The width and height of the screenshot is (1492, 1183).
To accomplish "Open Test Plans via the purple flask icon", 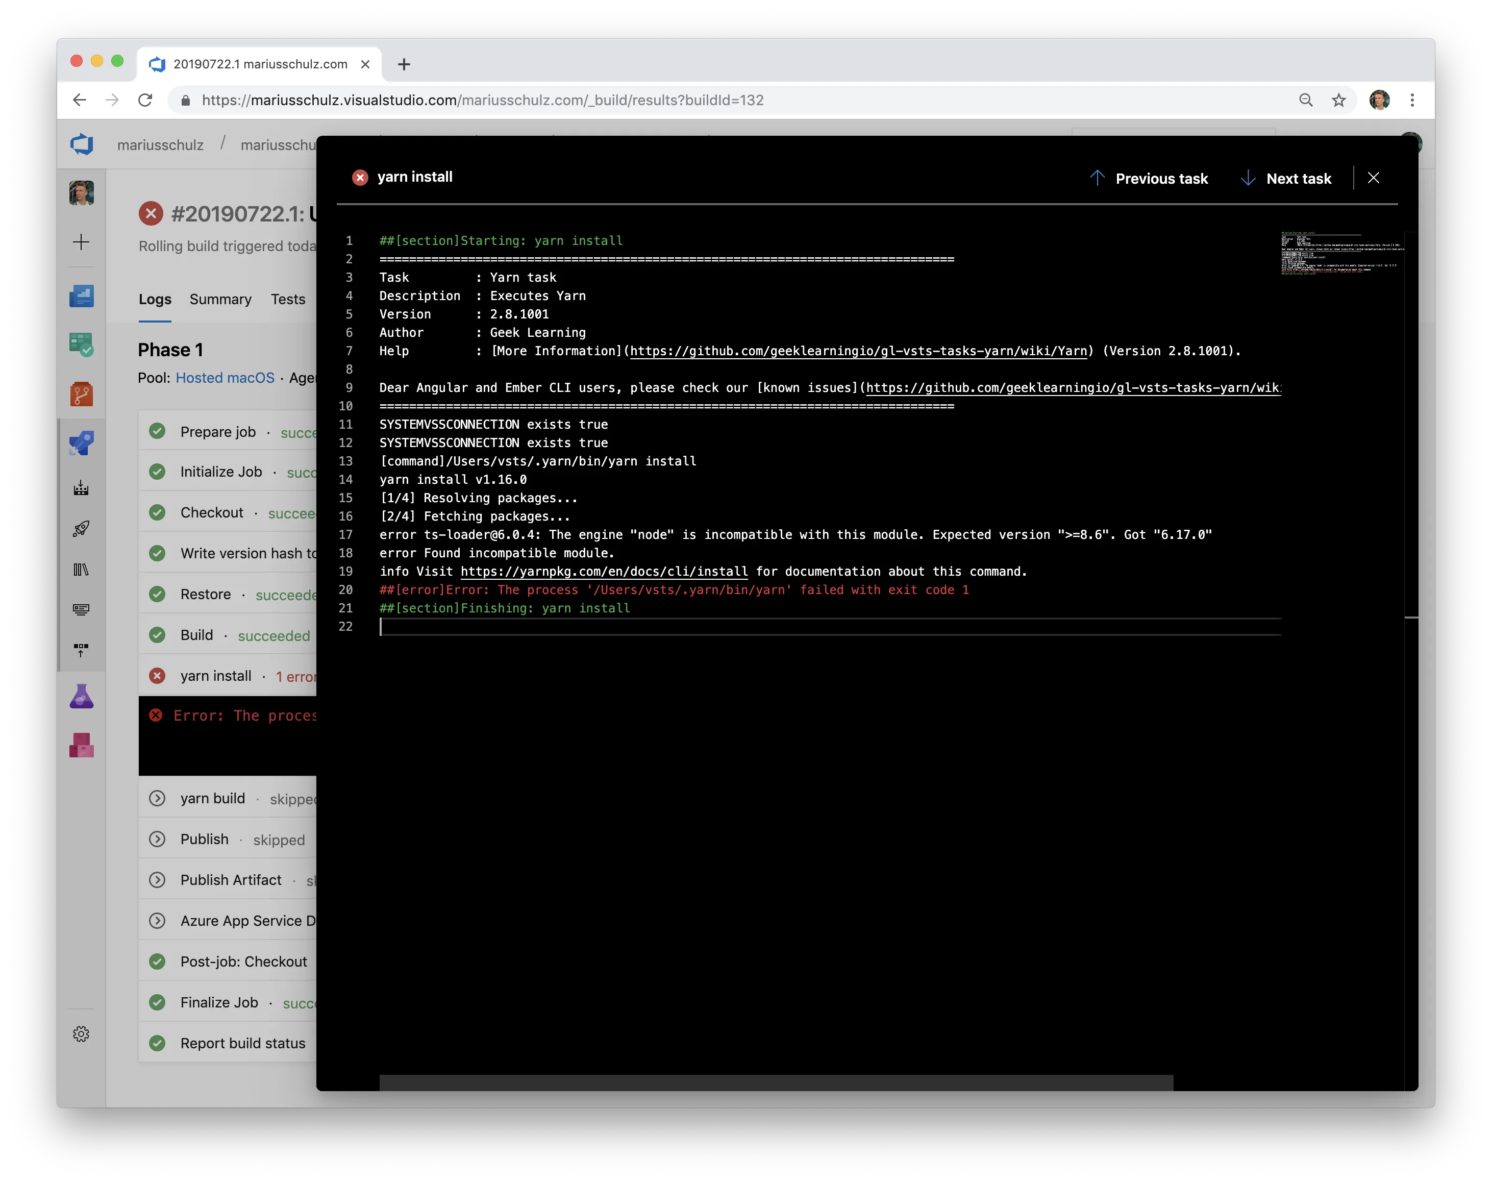I will [x=82, y=696].
